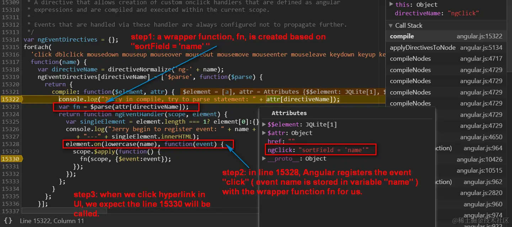Set a breakpoint on line 15328
Image resolution: width=512 pixels, height=227 pixels.
point(10,144)
